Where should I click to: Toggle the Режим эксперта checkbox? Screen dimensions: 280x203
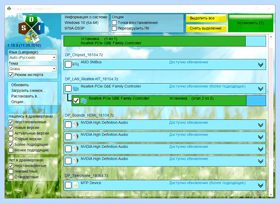(x=11, y=75)
